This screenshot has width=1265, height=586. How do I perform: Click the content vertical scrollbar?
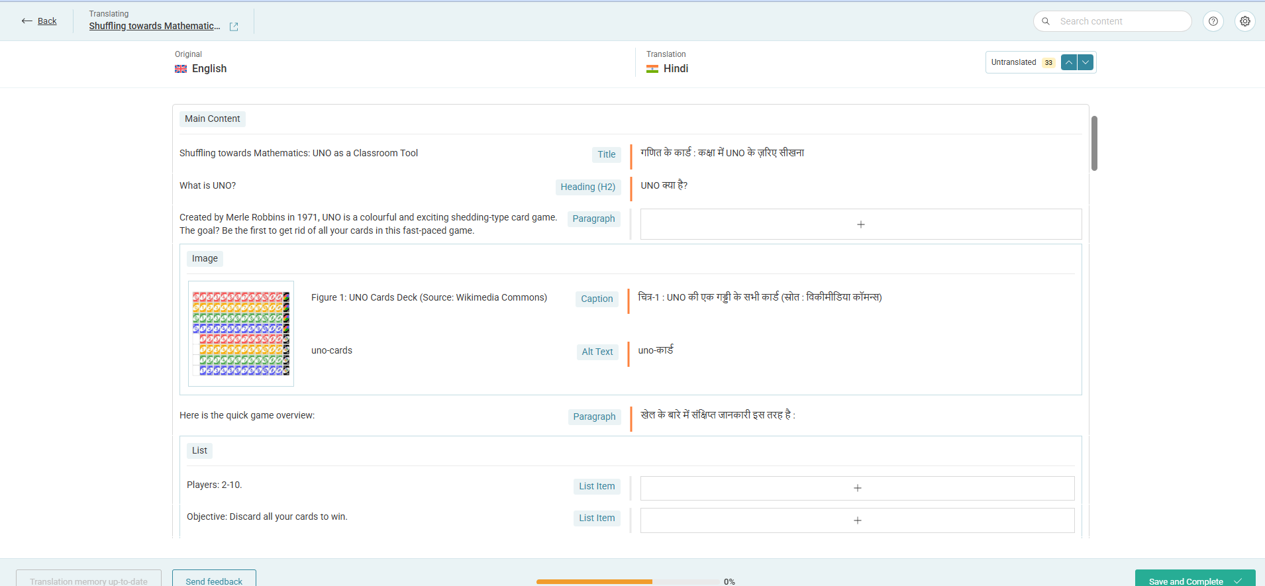(1095, 143)
